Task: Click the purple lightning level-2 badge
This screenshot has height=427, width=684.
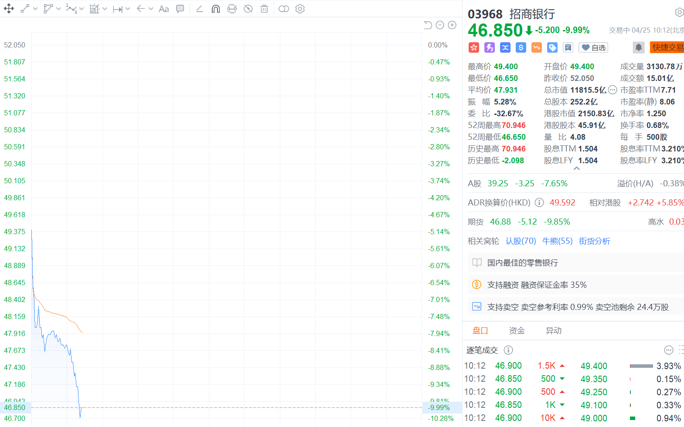Action: (490, 47)
